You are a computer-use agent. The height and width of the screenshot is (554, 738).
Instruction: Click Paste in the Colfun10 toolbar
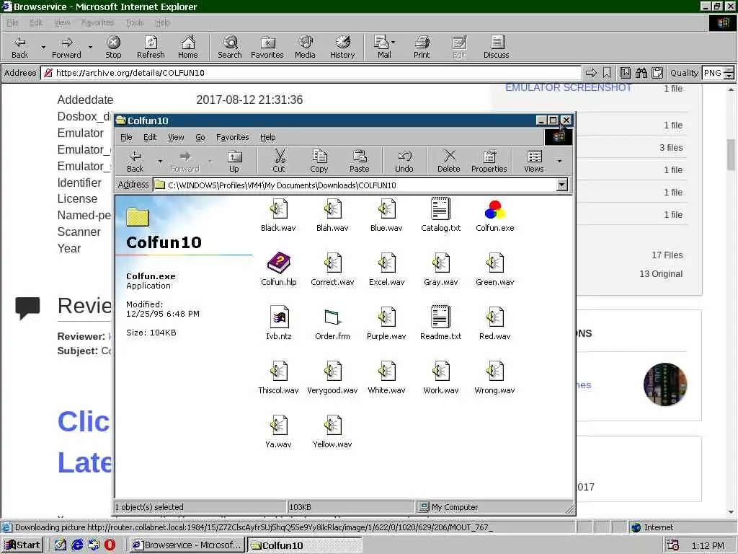(359, 161)
